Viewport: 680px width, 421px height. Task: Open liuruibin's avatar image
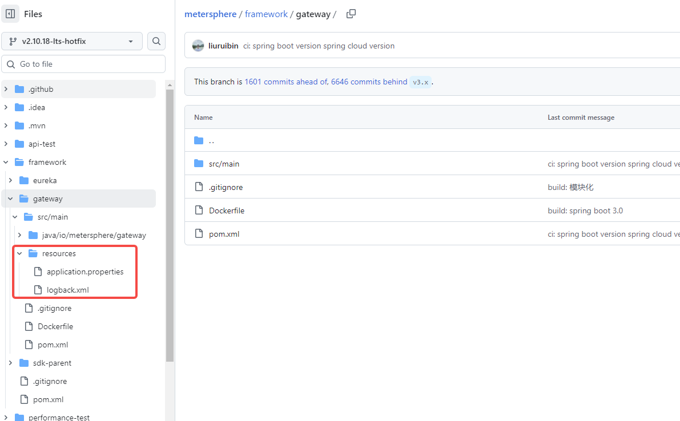(198, 46)
